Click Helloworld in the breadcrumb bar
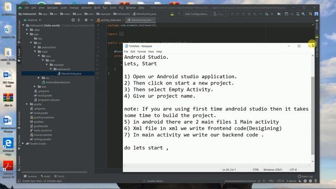336x189 pixels. (27, 14)
